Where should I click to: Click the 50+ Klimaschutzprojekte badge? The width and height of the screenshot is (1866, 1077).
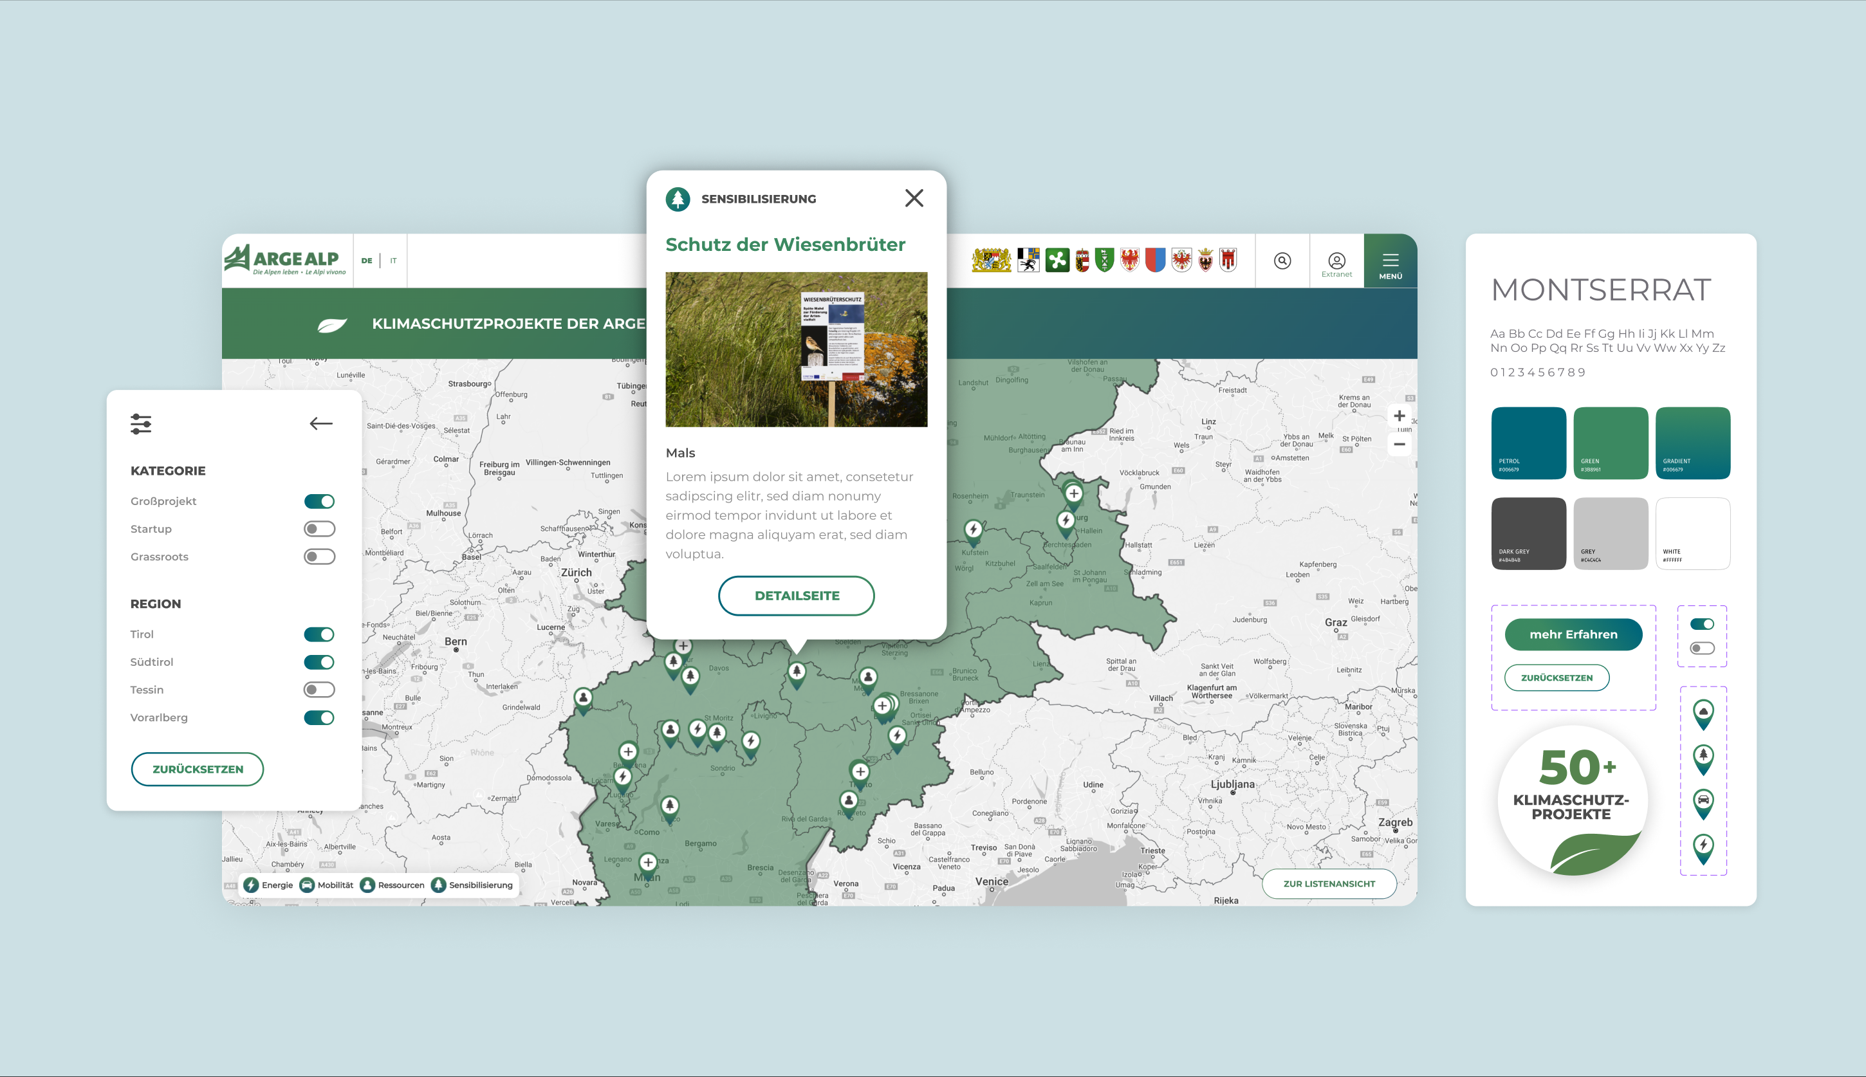(1573, 800)
